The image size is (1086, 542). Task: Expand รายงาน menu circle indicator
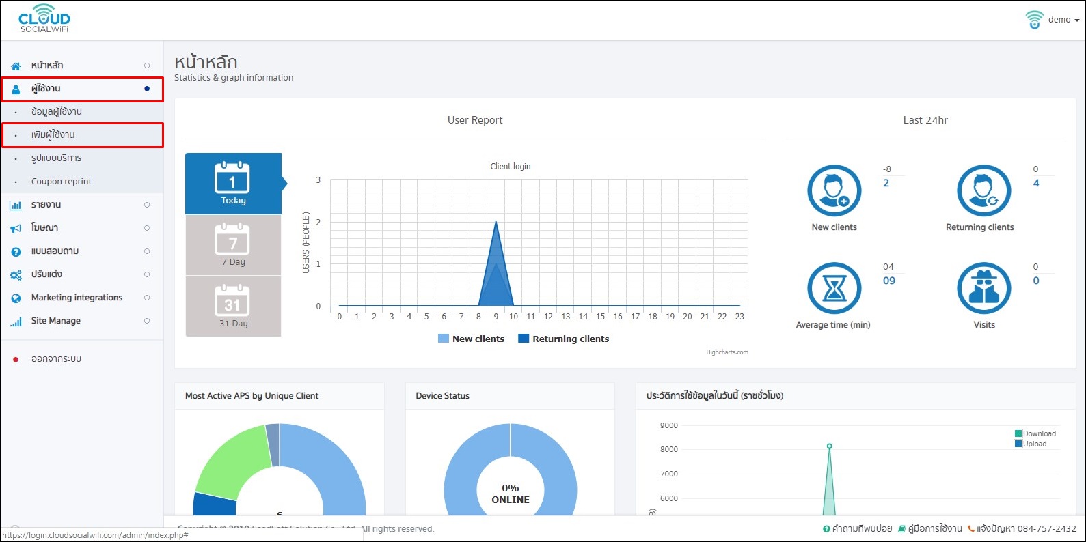[x=147, y=205]
